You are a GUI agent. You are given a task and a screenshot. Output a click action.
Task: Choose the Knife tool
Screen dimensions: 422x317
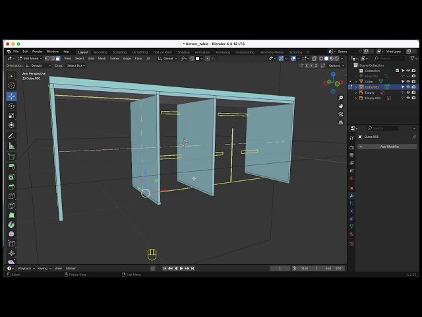11,205
